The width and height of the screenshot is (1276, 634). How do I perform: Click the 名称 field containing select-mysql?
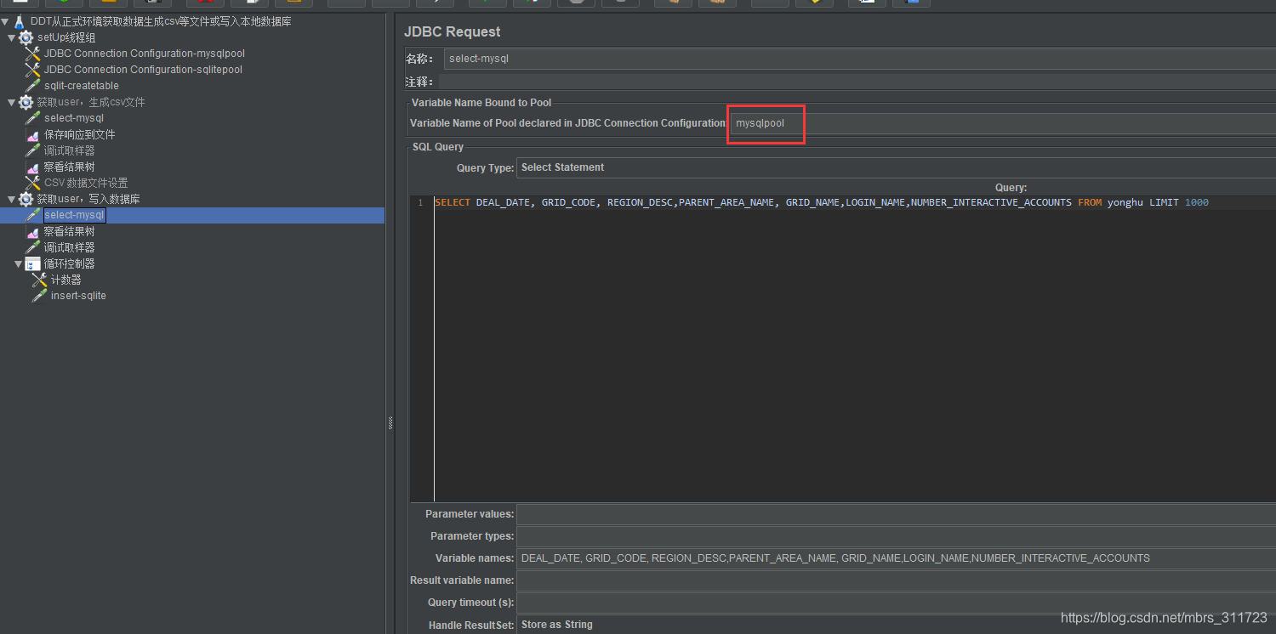click(x=859, y=59)
